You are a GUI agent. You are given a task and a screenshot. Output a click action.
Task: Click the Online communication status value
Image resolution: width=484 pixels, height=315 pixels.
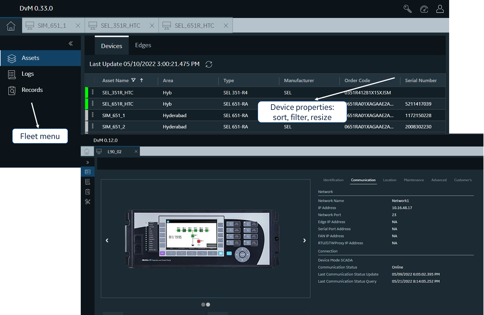[x=397, y=267]
